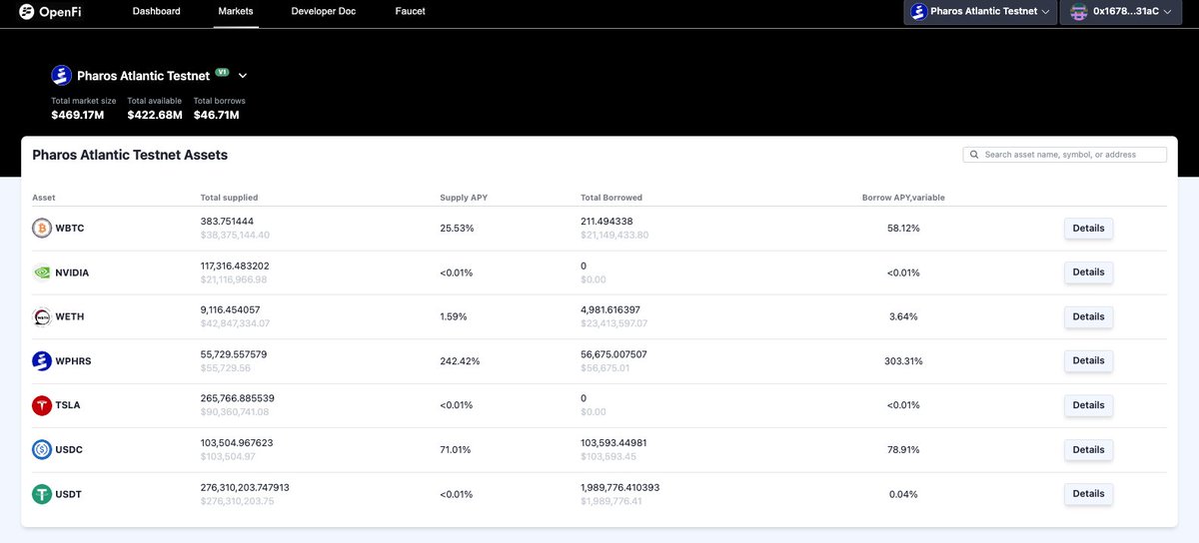Viewport: 1199px width, 543px height.
Task: Click the WBTC bitcoin asset icon
Action: click(42, 229)
